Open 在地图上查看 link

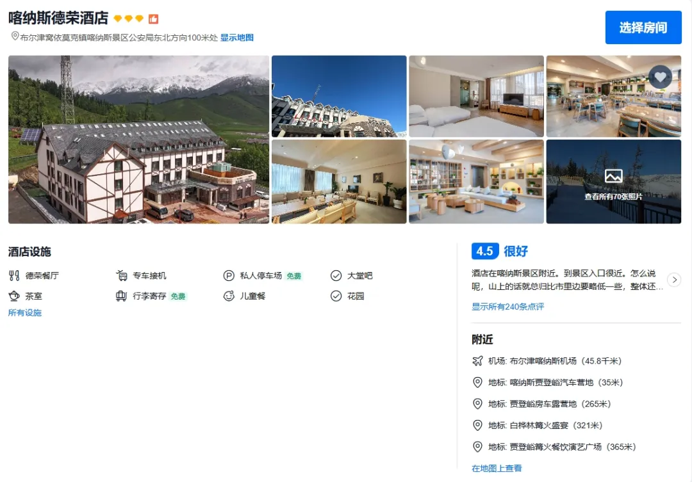497,469
